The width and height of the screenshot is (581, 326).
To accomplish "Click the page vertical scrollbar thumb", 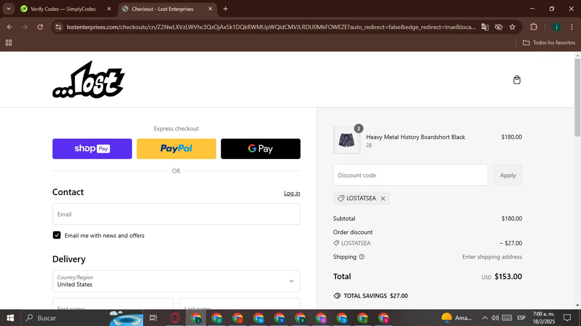I will click(x=578, y=97).
